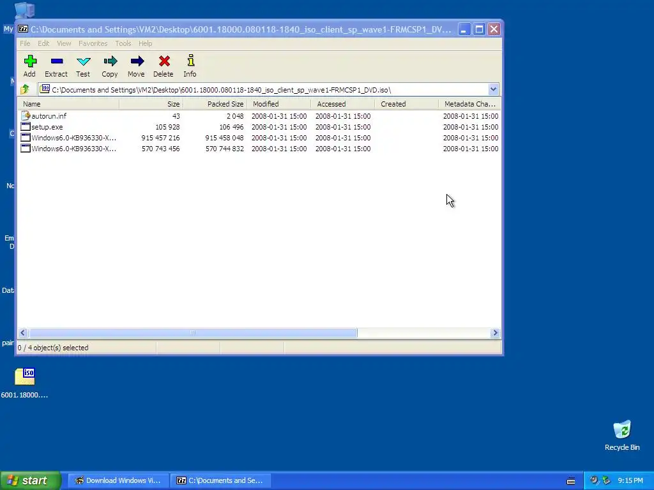Open the Windows start menu

coord(30,480)
